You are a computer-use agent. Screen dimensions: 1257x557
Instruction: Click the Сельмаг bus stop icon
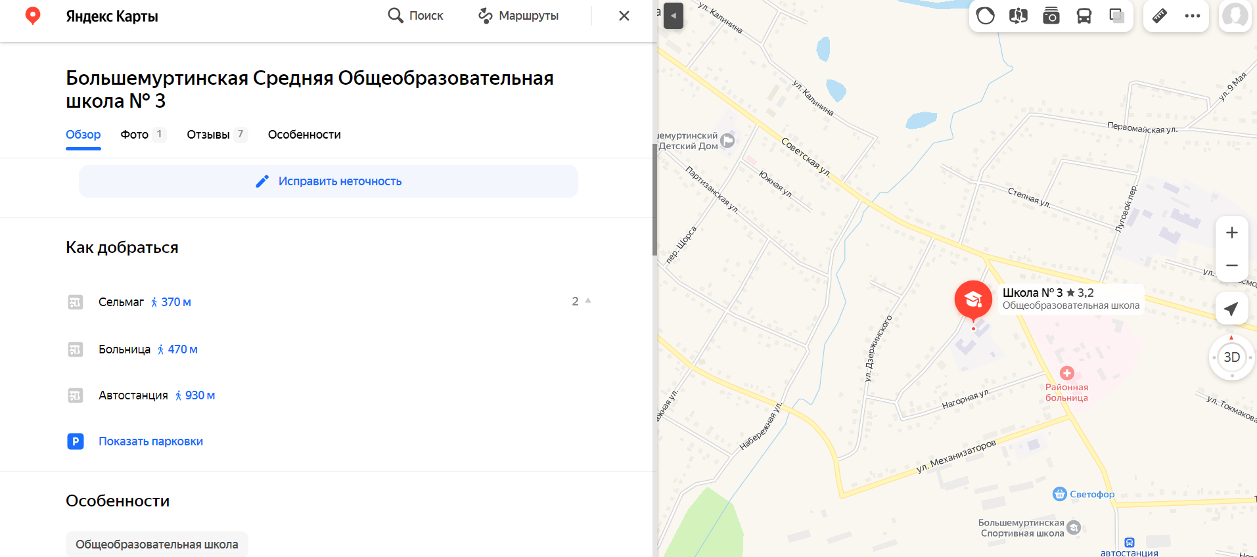pos(76,302)
